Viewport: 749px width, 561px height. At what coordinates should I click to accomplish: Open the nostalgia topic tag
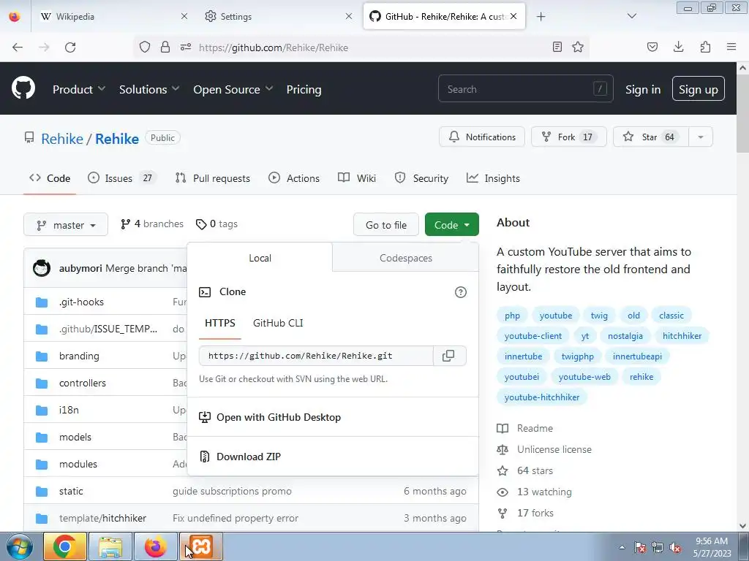625,336
